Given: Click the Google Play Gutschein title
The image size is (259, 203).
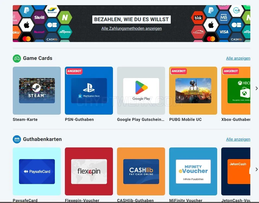Looking at the screenshot, I should coord(141,120).
